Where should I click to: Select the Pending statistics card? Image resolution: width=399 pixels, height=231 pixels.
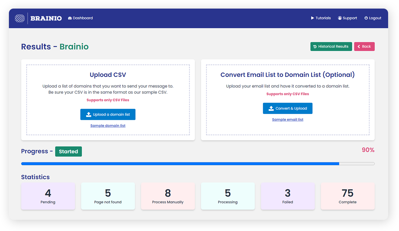coord(48,196)
